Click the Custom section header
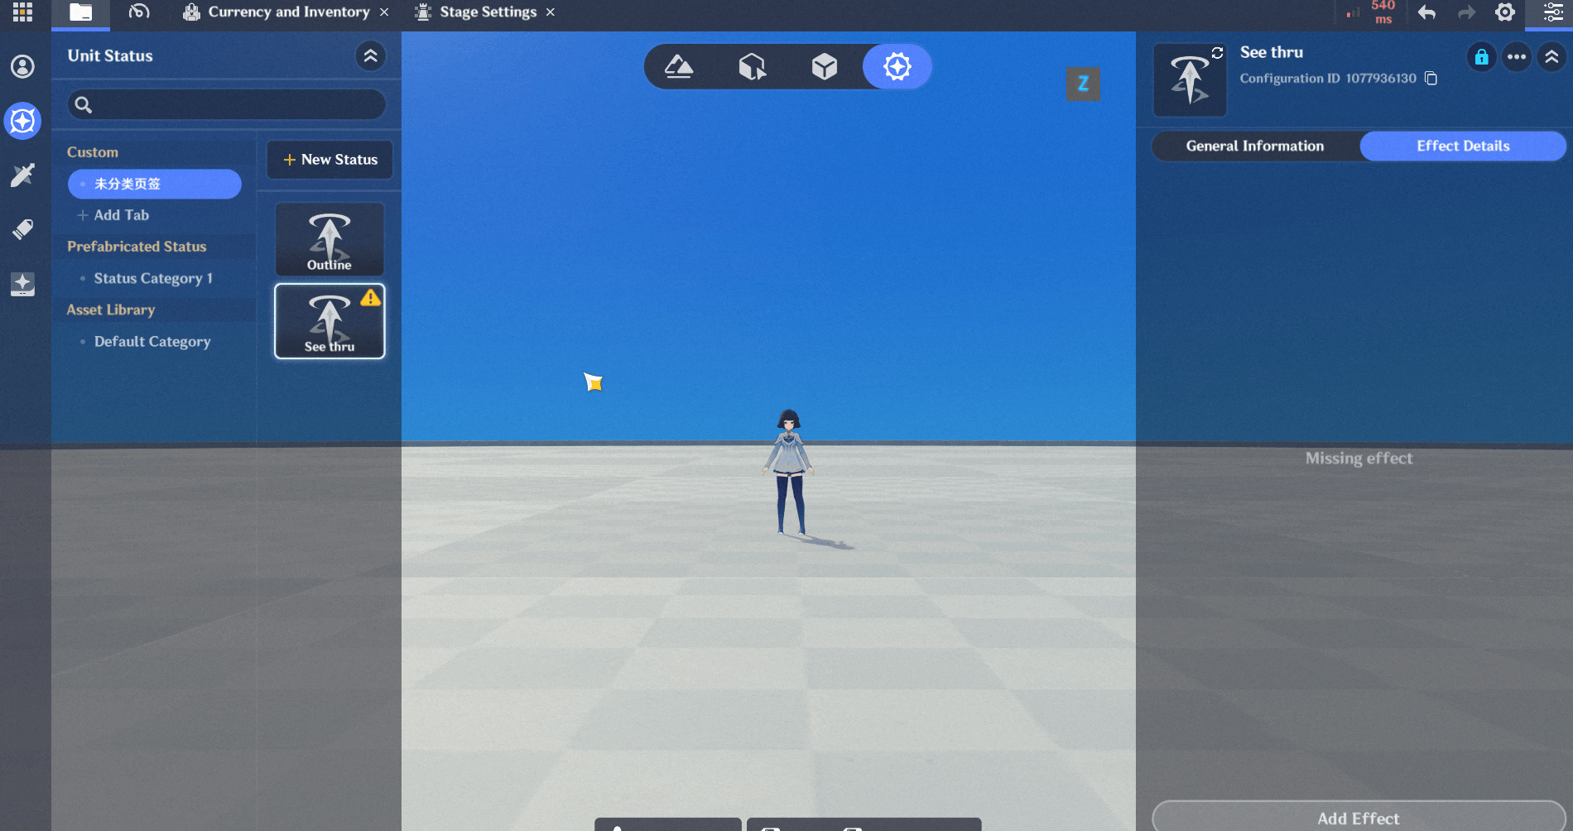1573x831 pixels. [x=93, y=152]
